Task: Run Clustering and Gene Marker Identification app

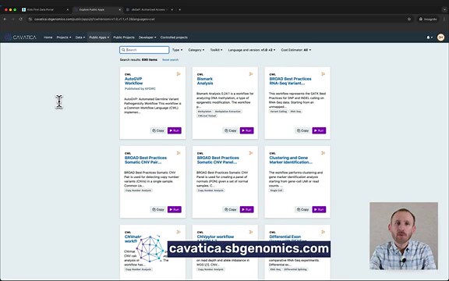Action: click(319, 209)
